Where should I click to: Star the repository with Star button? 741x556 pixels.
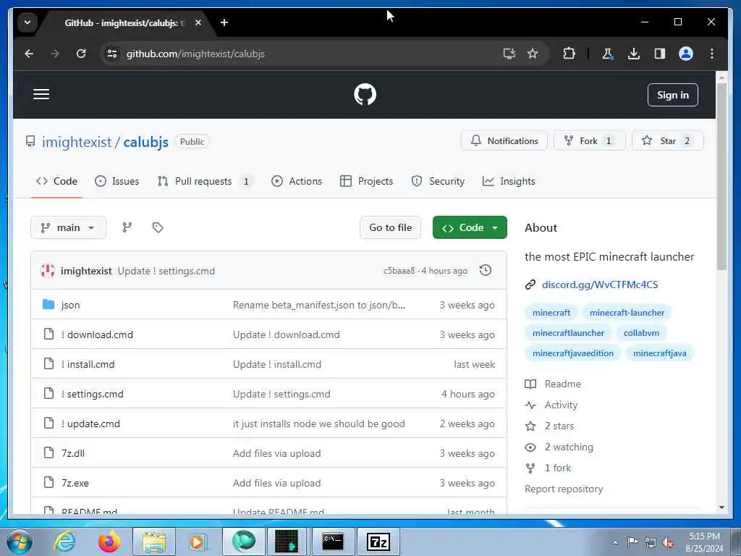click(x=667, y=140)
